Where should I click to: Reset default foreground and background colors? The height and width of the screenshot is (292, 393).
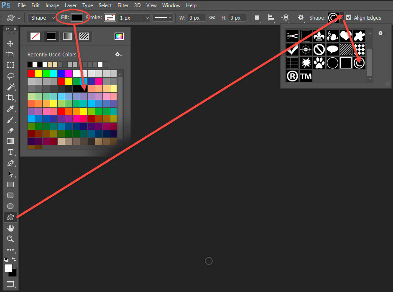tap(6, 260)
